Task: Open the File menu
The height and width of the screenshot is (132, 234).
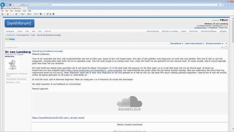Action: (2, 11)
